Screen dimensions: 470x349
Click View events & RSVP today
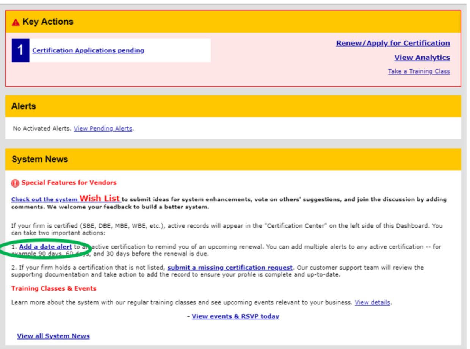pyautogui.click(x=235, y=316)
